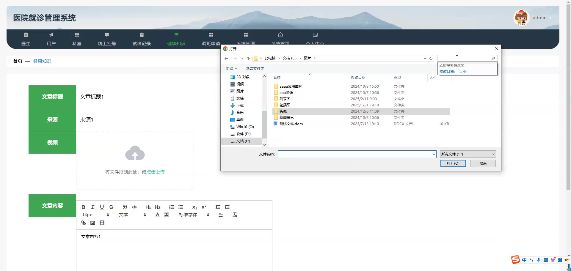Clear text formatting with the Tx icon
Viewport: 571px width, 271px height.
[x=235, y=215]
